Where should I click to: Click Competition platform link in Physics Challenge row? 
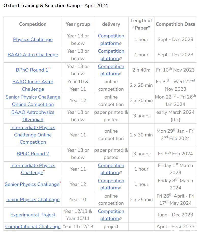[x=111, y=39]
